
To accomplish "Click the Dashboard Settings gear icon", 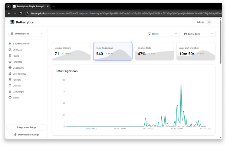I will pos(15,135).
